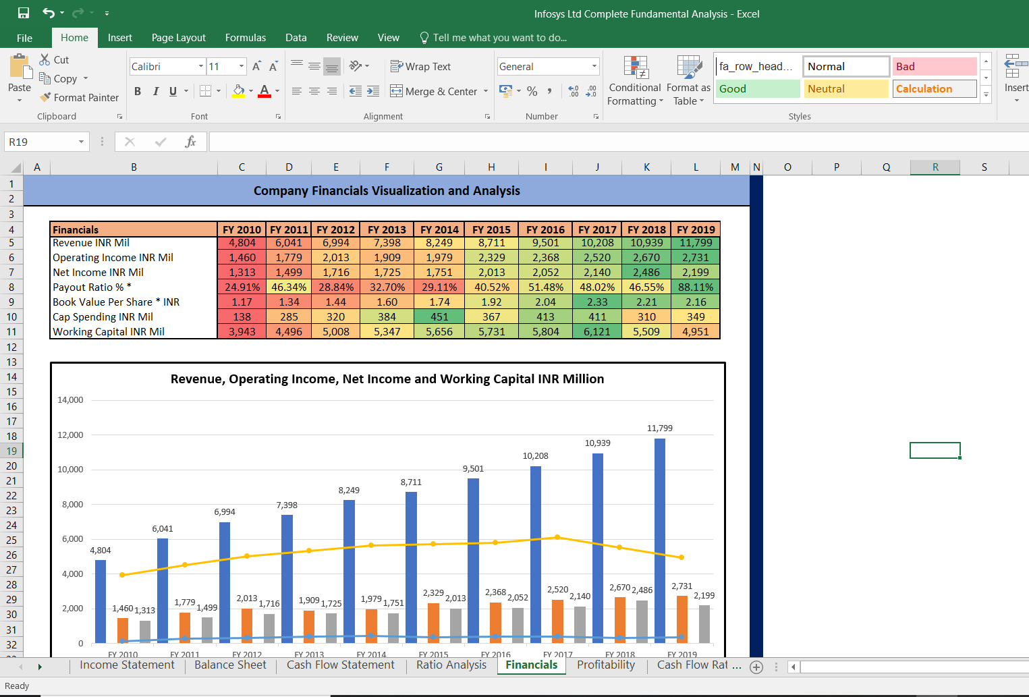Image resolution: width=1029 pixels, height=697 pixels.
Task: Open the Format as Table gallery
Action: [688, 80]
